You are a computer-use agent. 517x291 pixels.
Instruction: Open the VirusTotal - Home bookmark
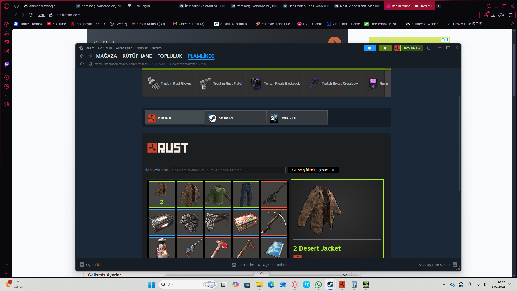pyautogui.click(x=343, y=24)
